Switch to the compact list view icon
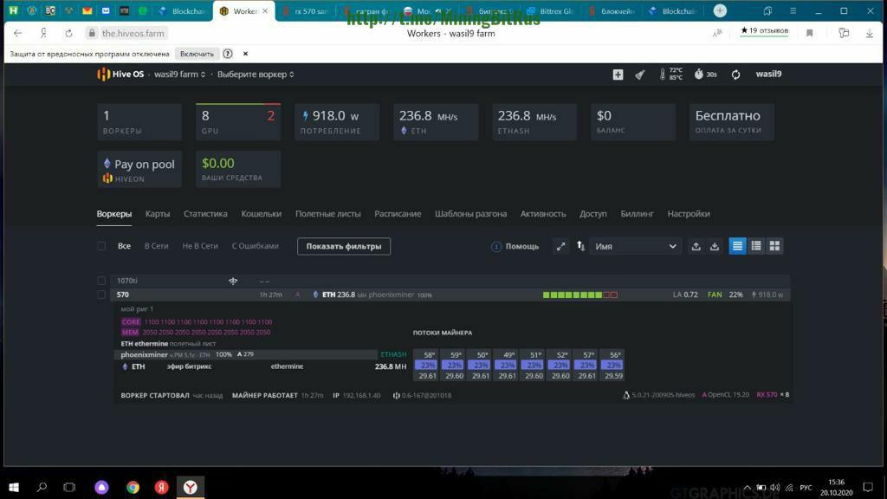The image size is (887, 499). (755, 245)
